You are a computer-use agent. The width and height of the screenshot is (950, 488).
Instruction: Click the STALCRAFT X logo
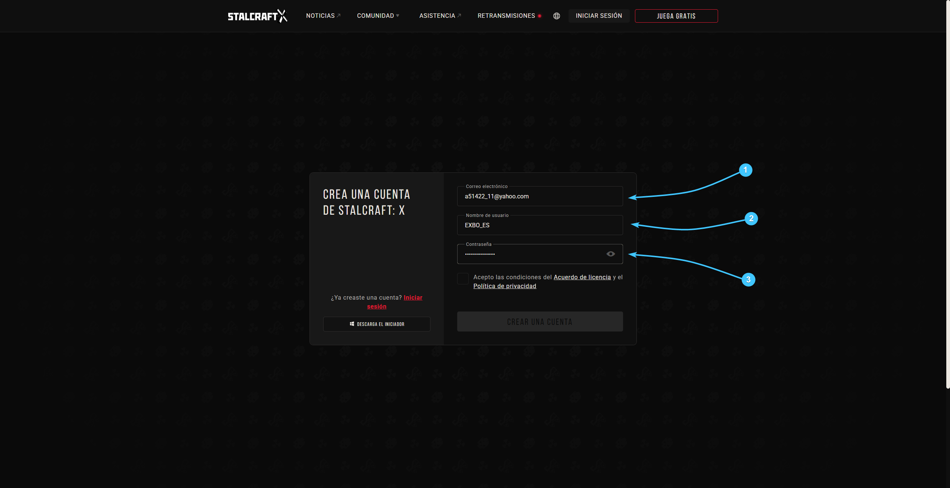coord(258,16)
